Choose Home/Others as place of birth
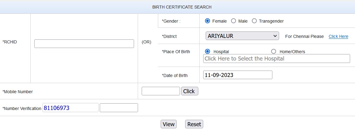 pos(274,51)
